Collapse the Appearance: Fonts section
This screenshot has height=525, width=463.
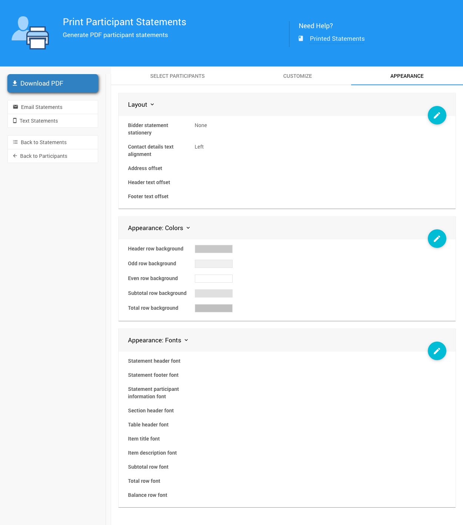186,340
